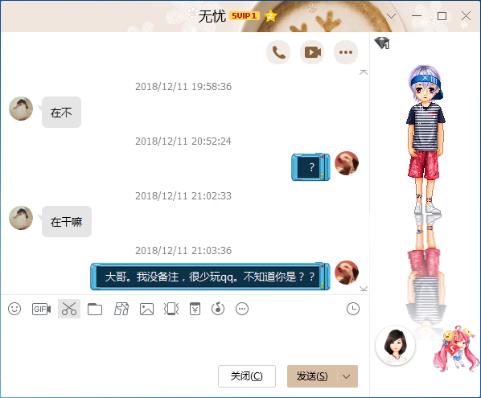The height and width of the screenshot is (398, 481).
Task: Click the pink-haired cartoon girl sticker
Action: pyautogui.click(x=456, y=349)
